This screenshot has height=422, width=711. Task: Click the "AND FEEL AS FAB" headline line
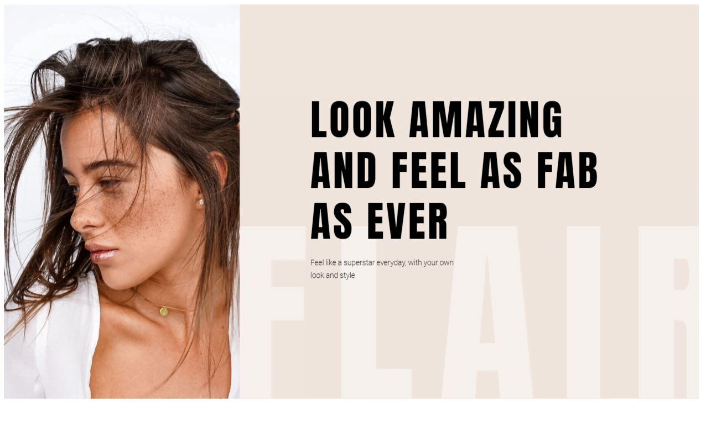click(454, 170)
